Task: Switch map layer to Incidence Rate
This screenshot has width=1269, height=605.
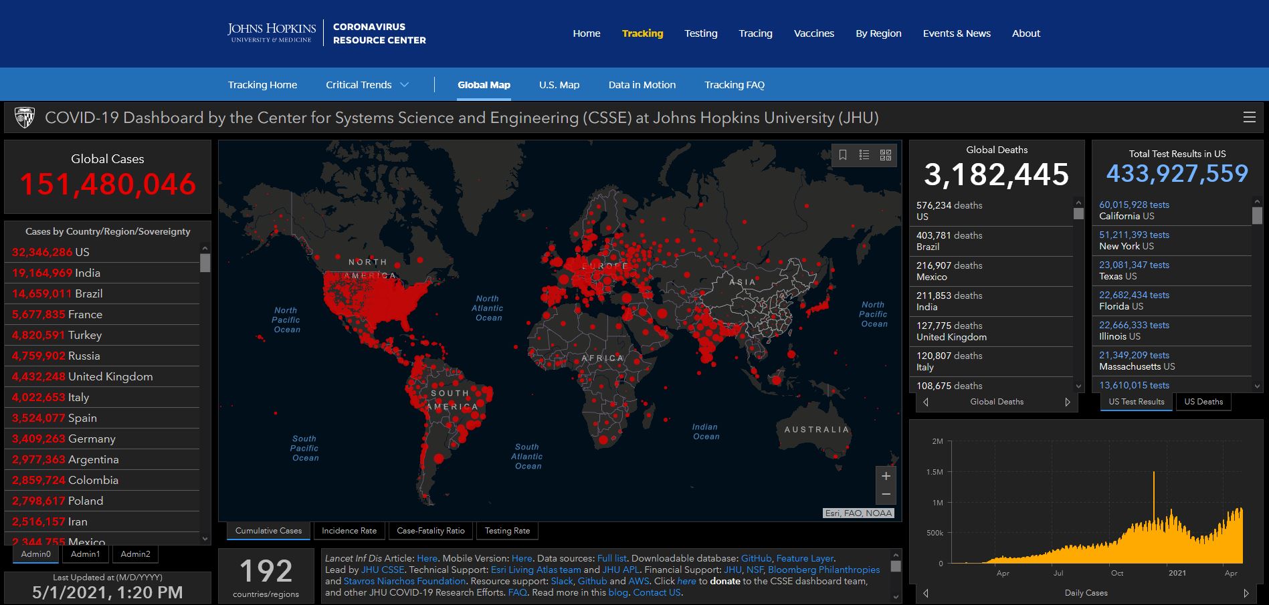Action: [349, 531]
